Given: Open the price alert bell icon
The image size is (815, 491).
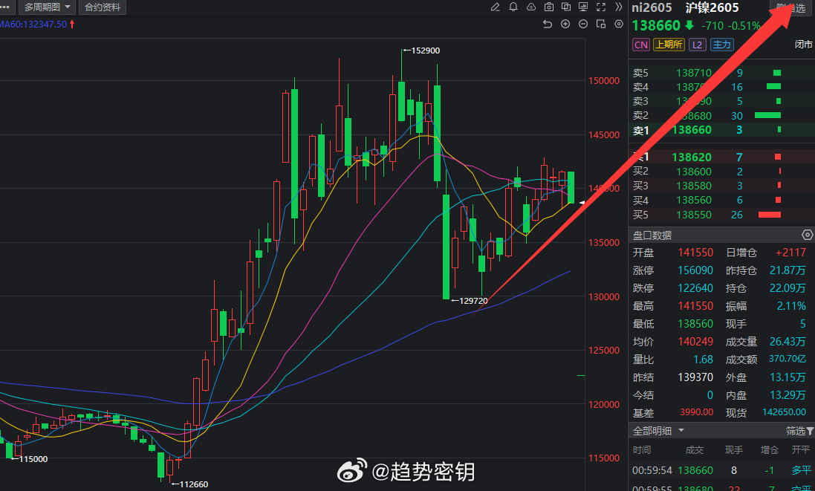Looking at the screenshot, I should 513,7.
